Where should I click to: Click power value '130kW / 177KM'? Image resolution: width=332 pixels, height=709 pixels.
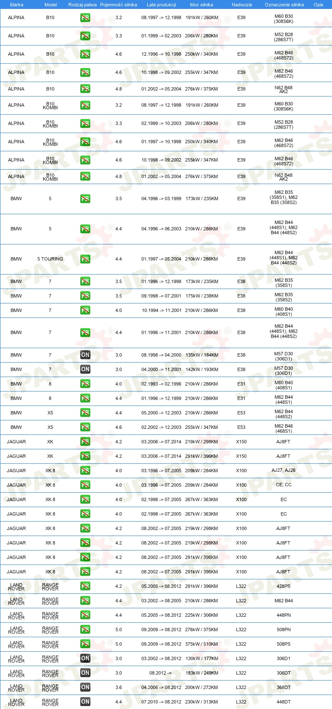(202, 658)
